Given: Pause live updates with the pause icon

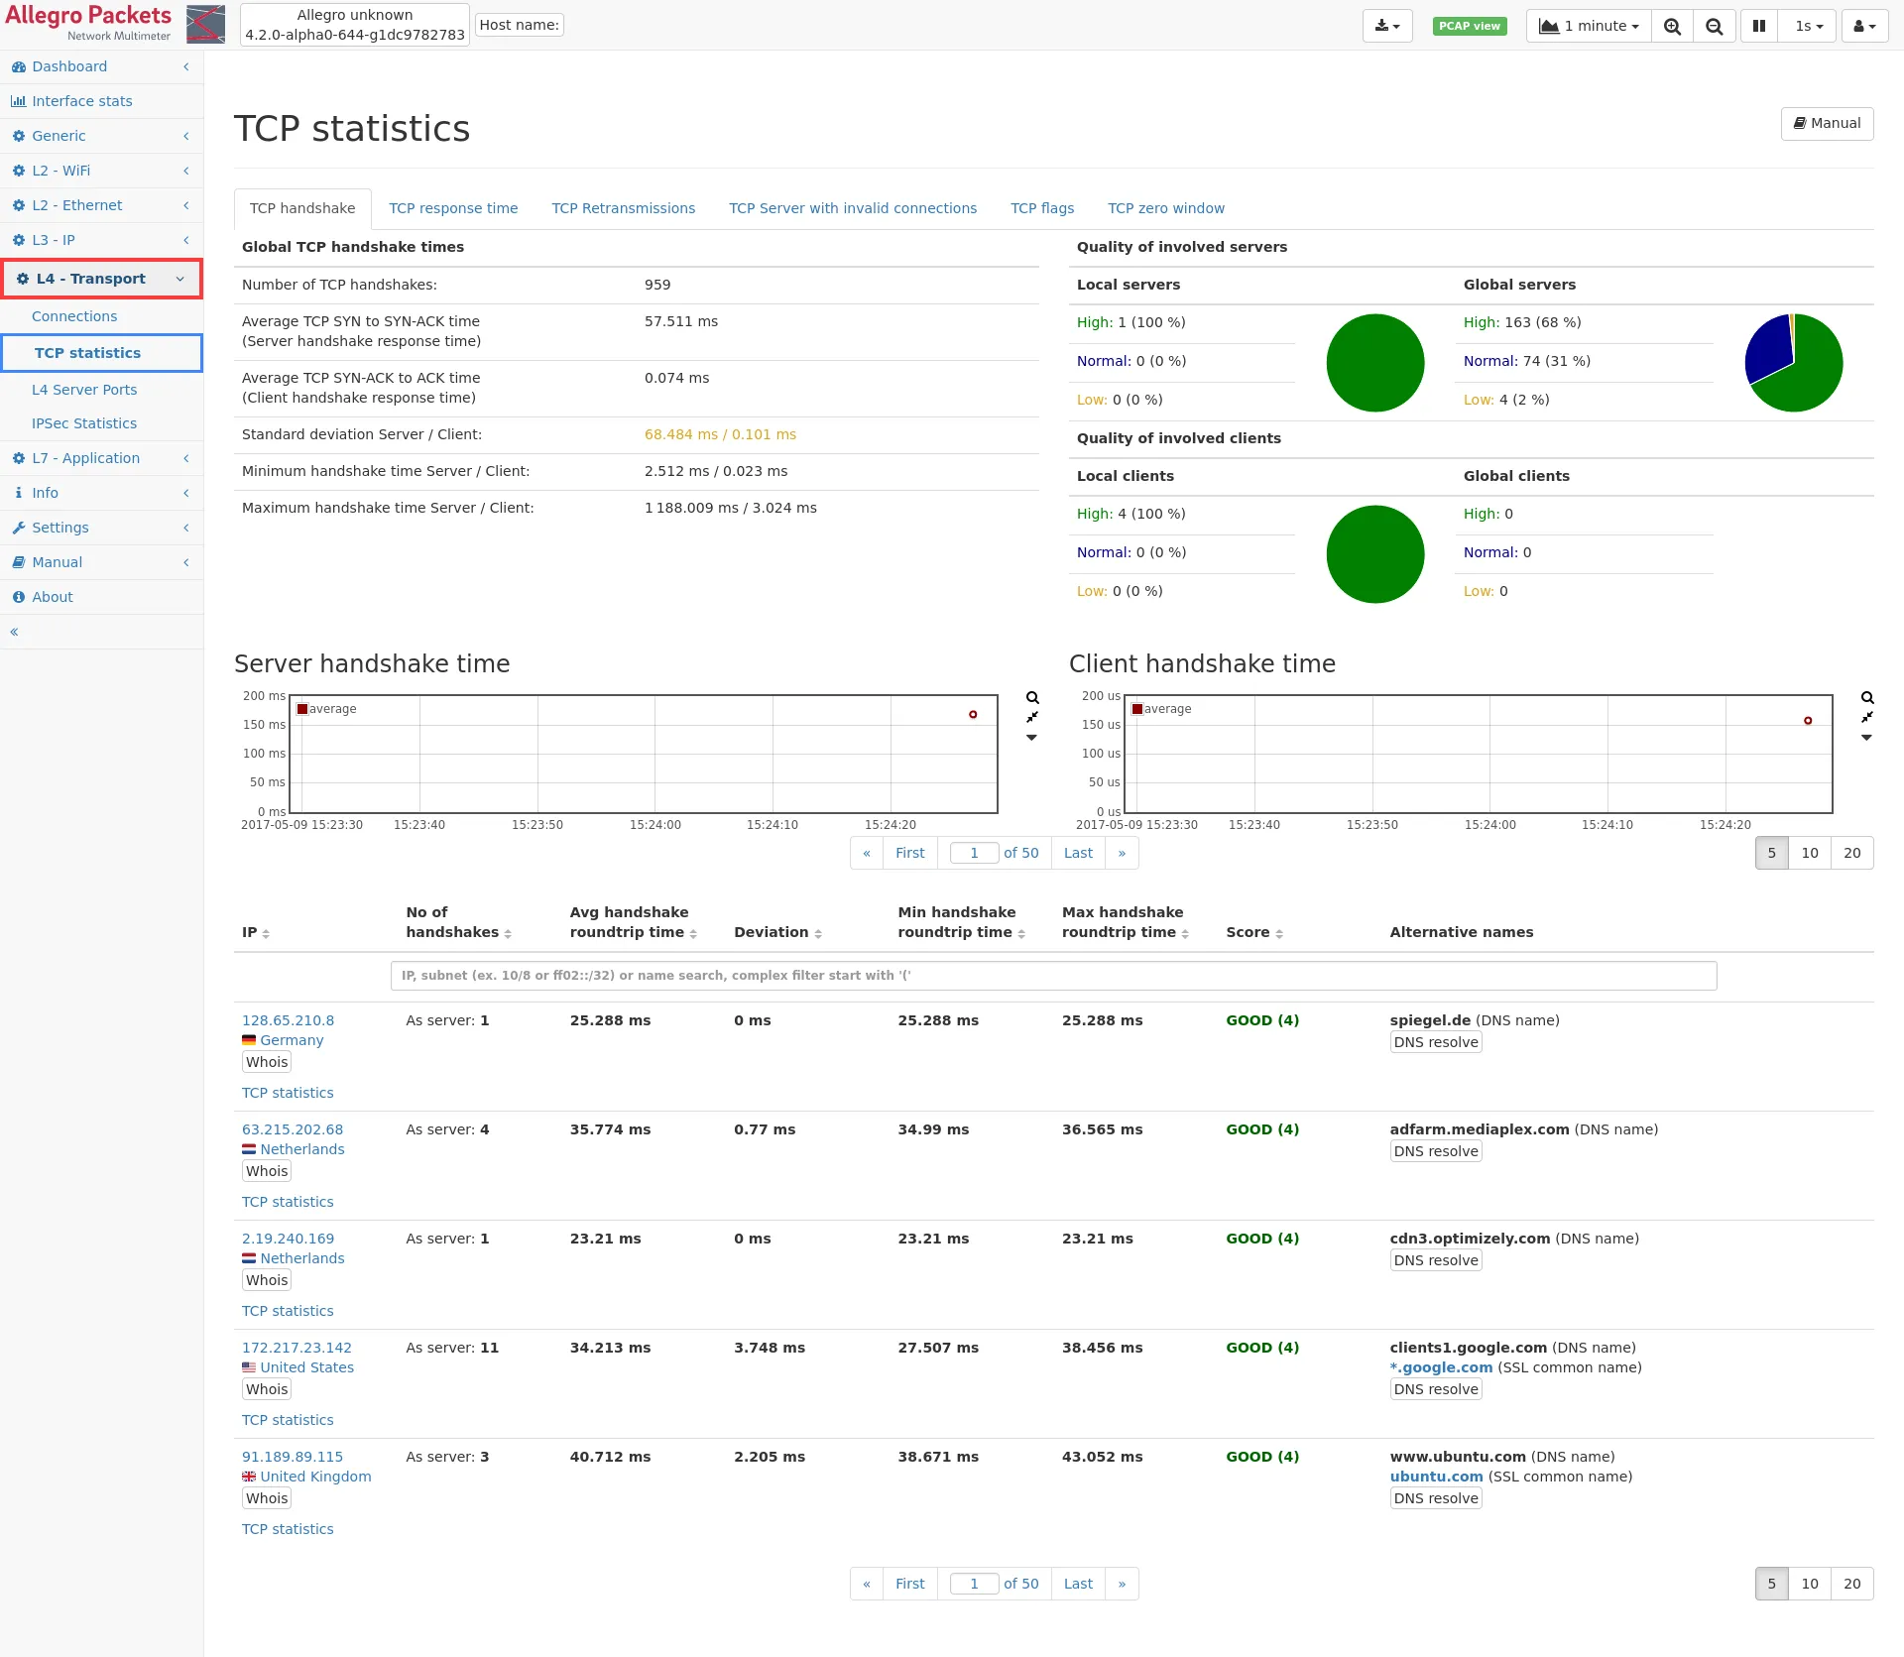Looking at the screenshot, I should (x=1758, y=26).
